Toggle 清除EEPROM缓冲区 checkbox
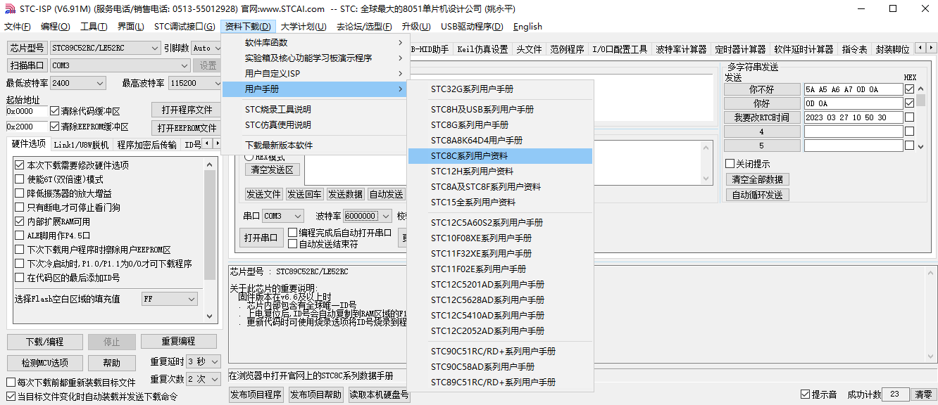 point(55,127)
